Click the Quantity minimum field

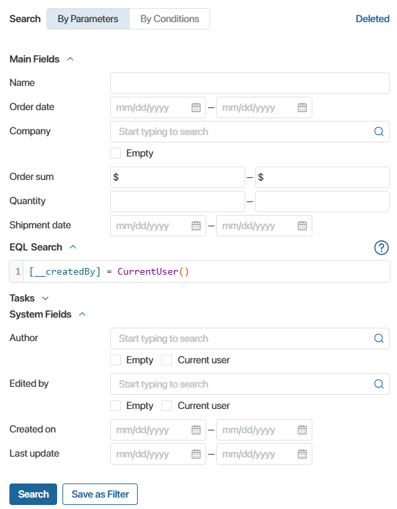tap(177, 201)
